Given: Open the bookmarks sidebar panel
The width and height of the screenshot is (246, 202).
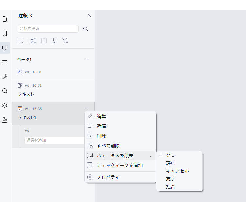Looking at the screenshot, I should pyautogui.click(x=5, y=33).
